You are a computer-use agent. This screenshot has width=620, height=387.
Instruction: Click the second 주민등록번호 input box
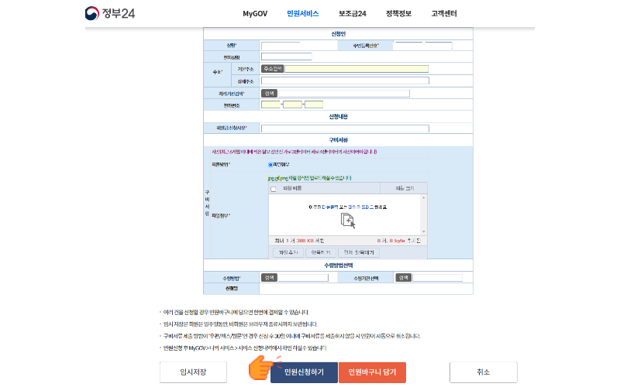439,46
